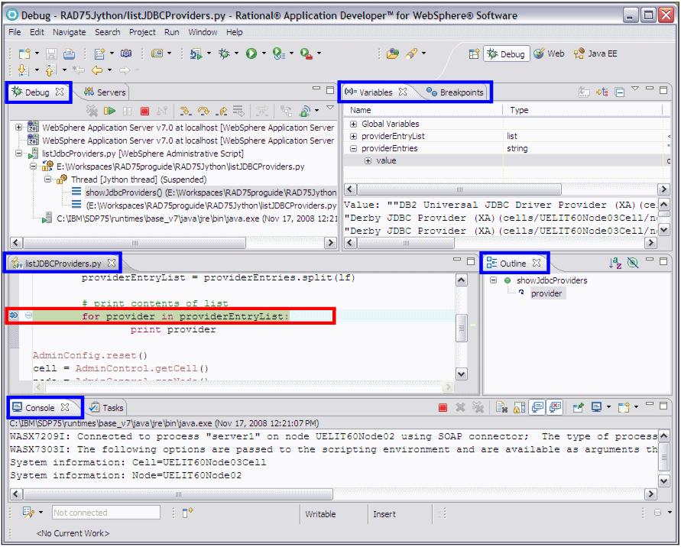This screenshot has width=681, height=547.
Task: Switch to the Web perspective
Action: pyautogui.click(x=549, y=53)
